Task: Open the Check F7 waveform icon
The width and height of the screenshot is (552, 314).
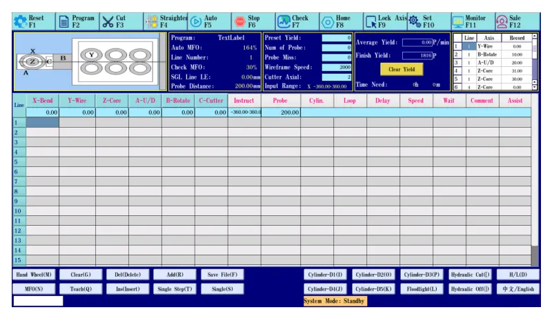Action: (284, 22)
